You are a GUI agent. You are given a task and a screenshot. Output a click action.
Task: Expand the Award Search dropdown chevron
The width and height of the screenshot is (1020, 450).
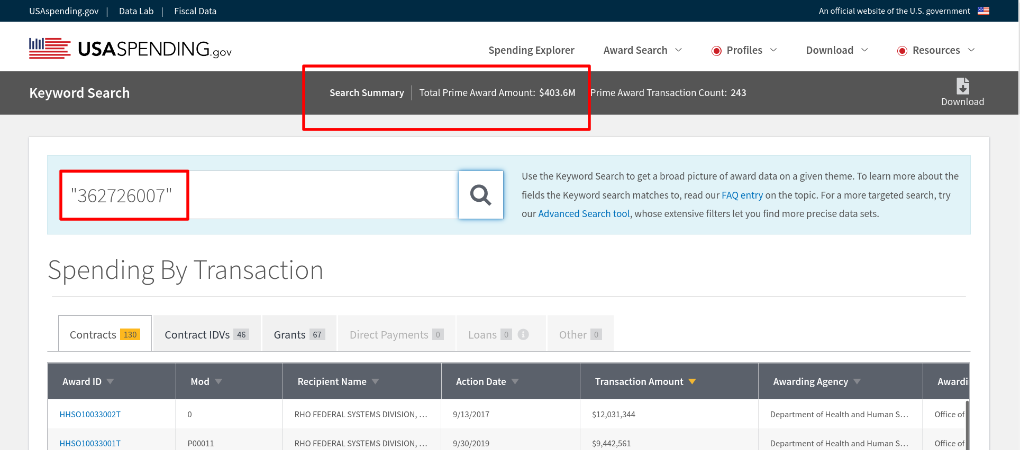tap(678, 50)
